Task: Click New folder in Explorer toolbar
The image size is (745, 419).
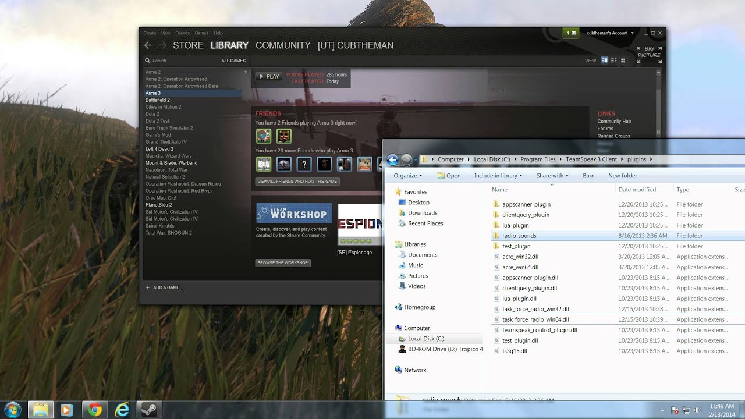Action: point(623,176)
